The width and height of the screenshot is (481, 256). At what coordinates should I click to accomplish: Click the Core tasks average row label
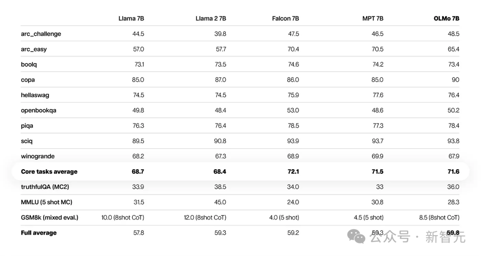click(x=49, y=172)
